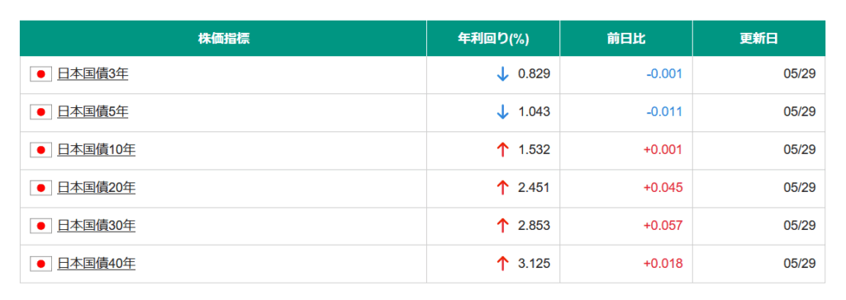Click the 年利回り(%) column header
The height and width of the screenshot is (300, 846).
click(x=493, y=39)
